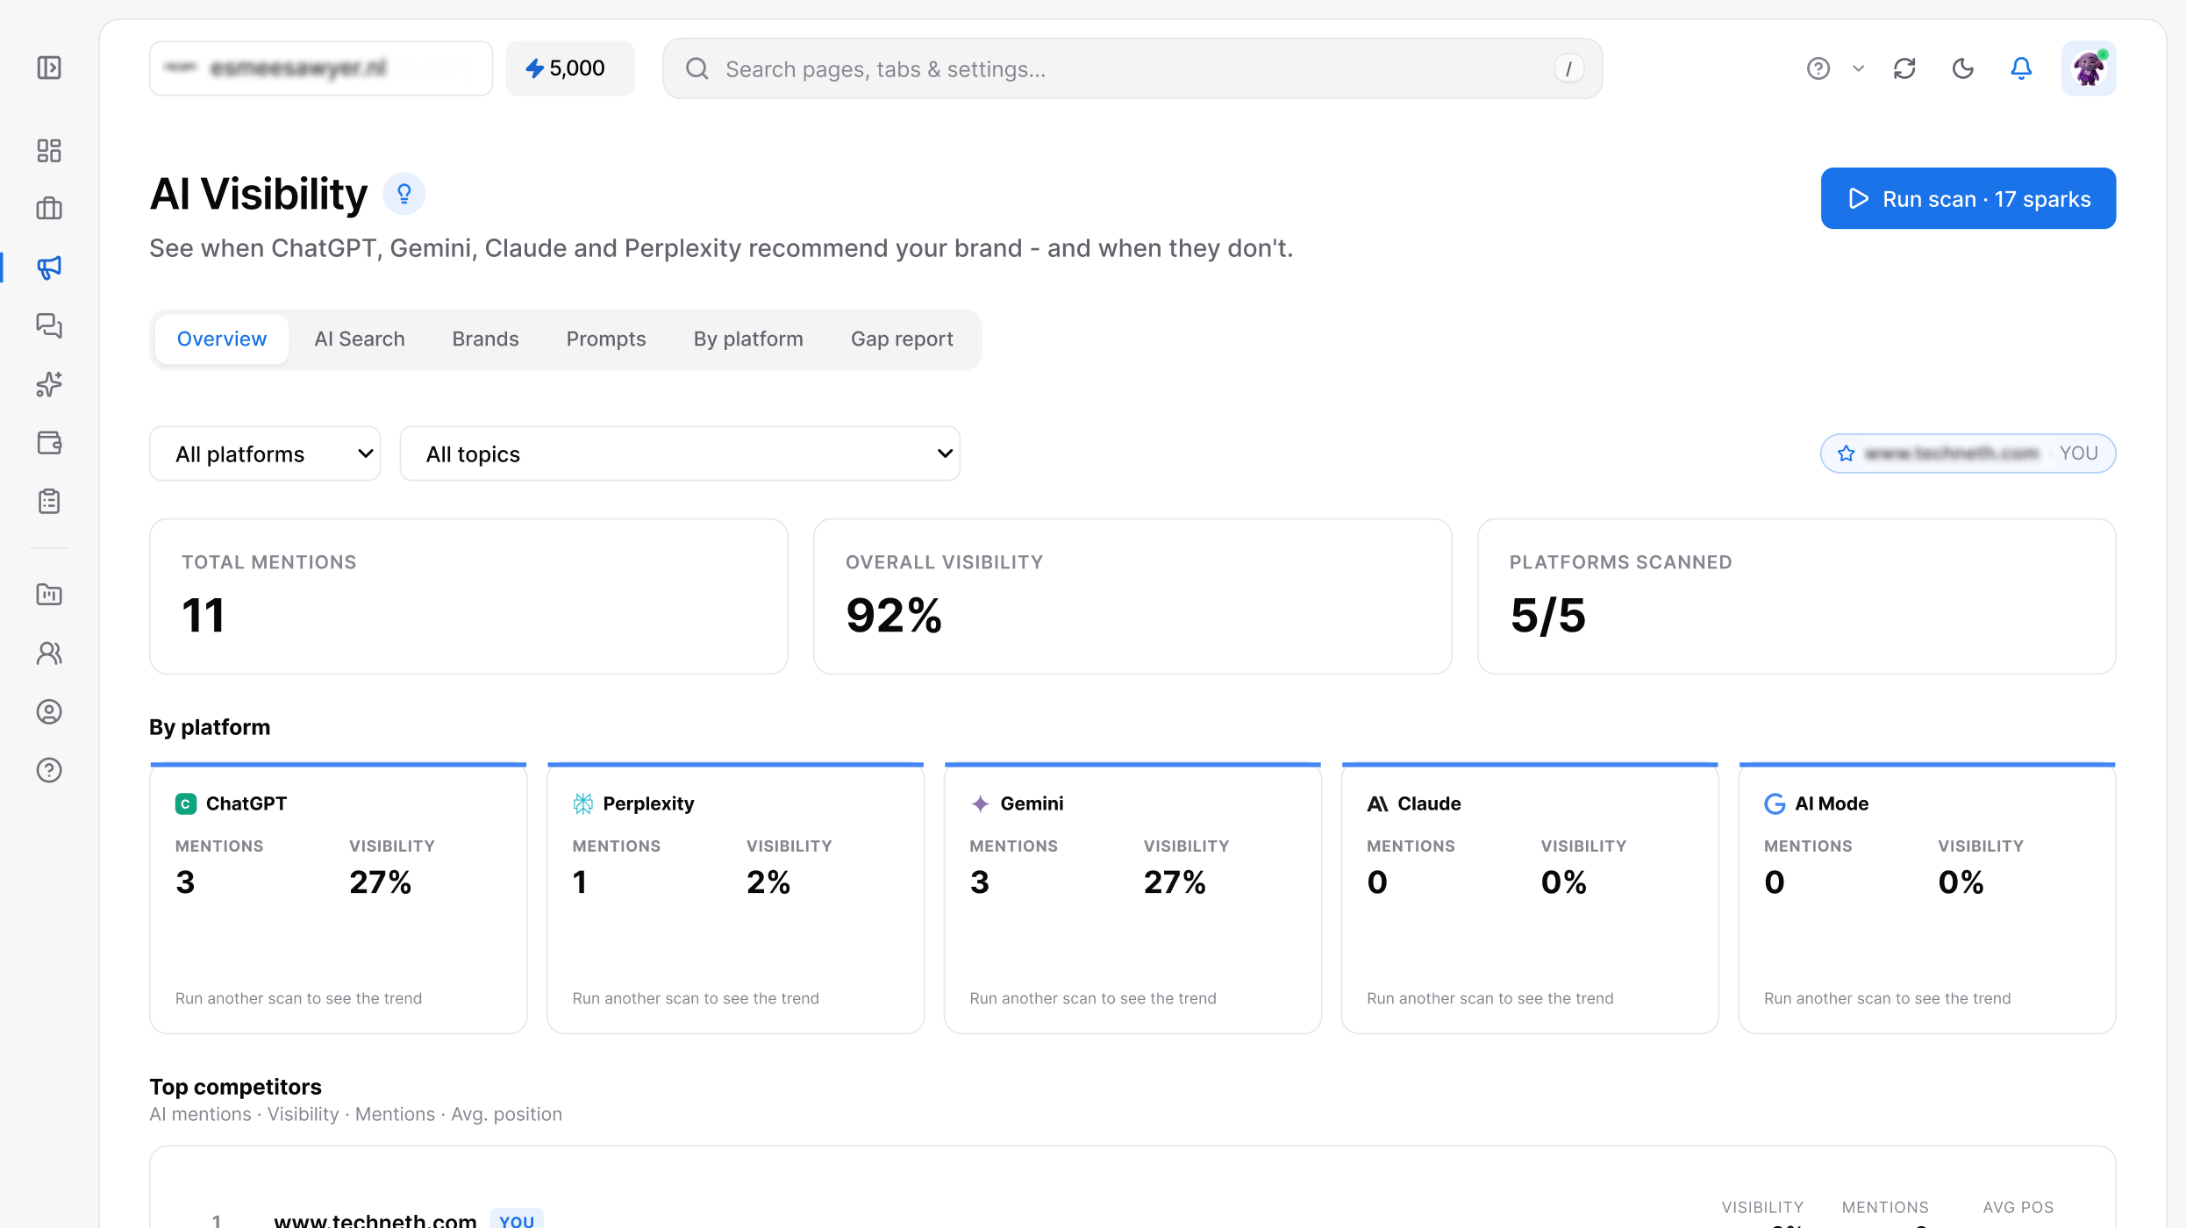The image size is (2186, 1228).
Task: Click the starred YOU domain chip
Action: 1968,453
